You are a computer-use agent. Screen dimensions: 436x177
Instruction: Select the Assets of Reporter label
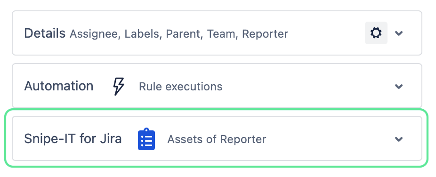pos(217,139)
